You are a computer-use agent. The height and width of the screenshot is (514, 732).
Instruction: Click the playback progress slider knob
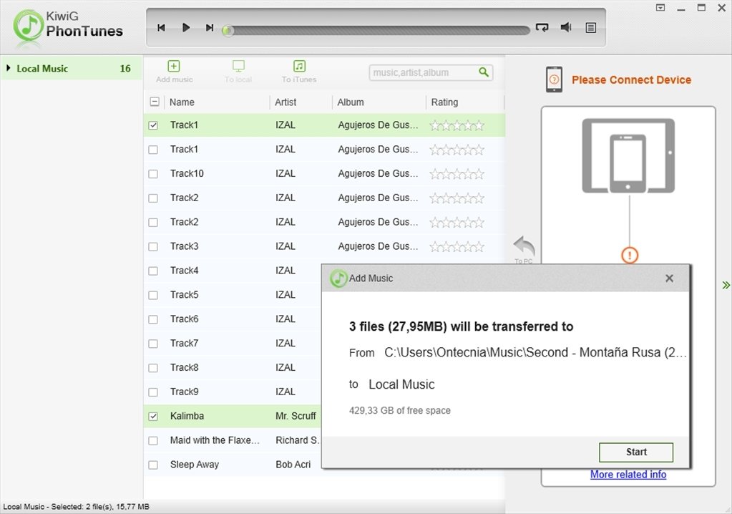pos(228,31)
